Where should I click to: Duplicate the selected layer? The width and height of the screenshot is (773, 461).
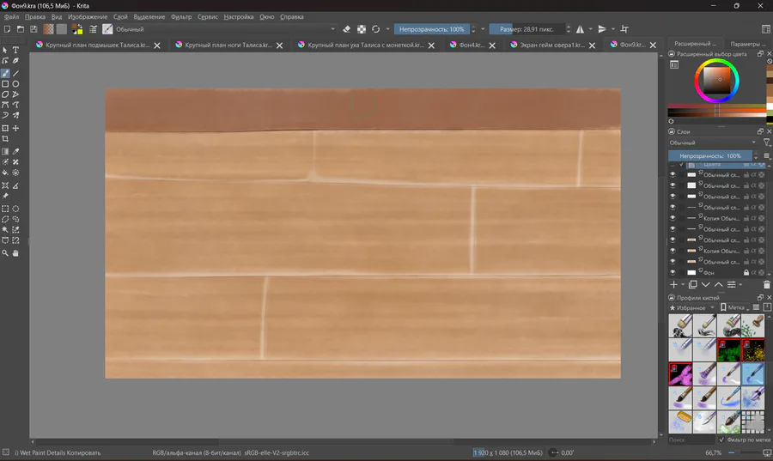point(692,285)
